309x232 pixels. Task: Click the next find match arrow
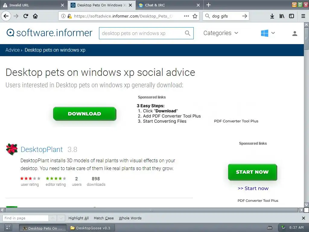pyautogui.click(x=61, y=218)
